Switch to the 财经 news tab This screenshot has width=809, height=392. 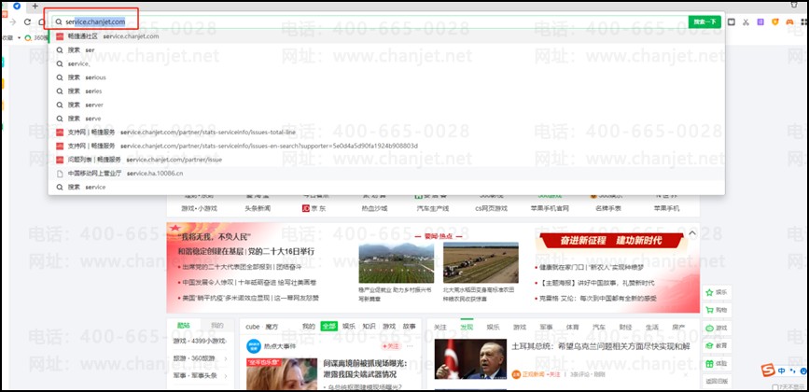click(x=626, y=327)
